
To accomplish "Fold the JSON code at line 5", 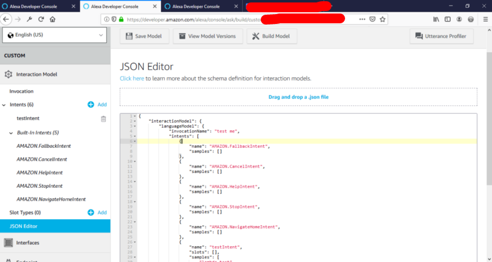I will coord(135,136).
